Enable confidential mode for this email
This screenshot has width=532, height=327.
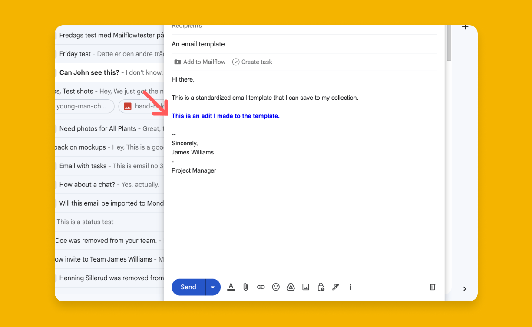click(321, 287)
